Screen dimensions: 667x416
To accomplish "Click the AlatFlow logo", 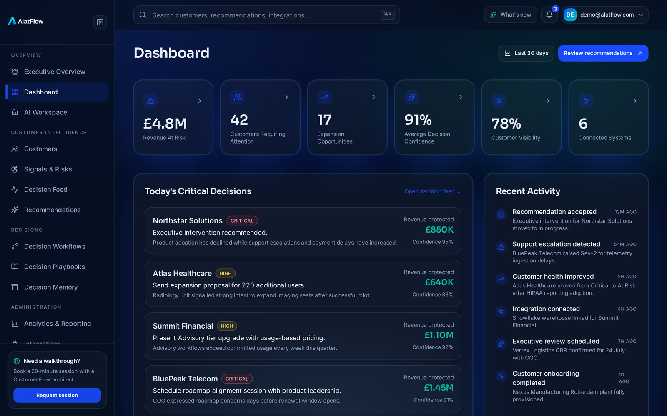I will tap(26, 21).
